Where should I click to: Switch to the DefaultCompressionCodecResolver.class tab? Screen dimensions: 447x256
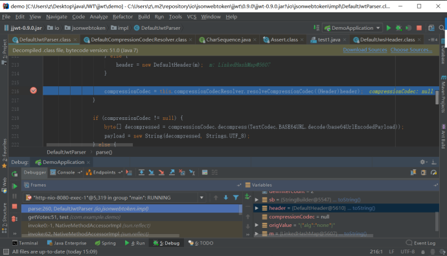click(139, 40)
